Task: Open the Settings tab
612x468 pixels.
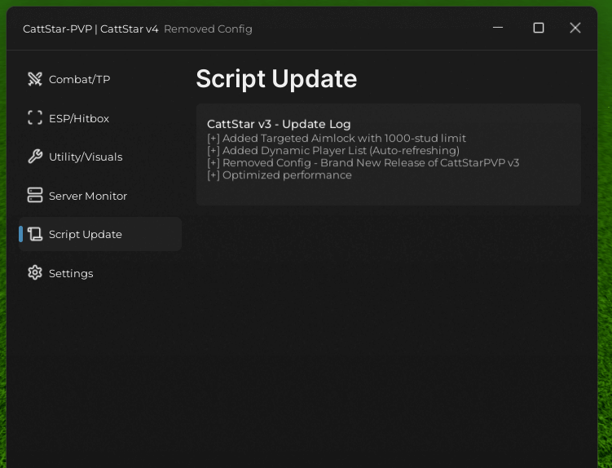Action: 100,273
